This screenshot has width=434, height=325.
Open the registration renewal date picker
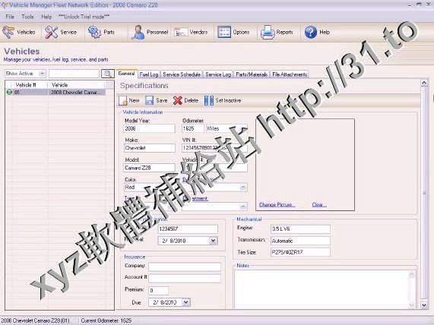point(214,241)
